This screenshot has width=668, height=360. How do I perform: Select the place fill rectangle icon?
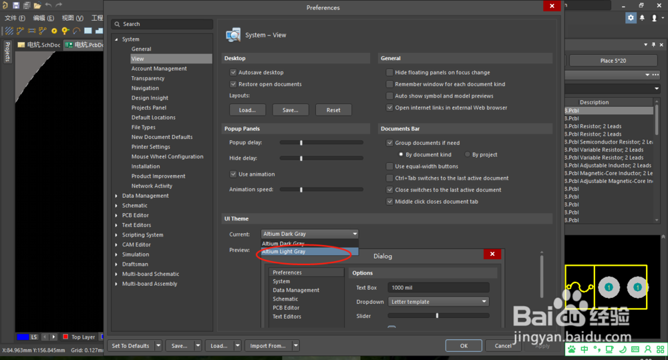[88, 31]
